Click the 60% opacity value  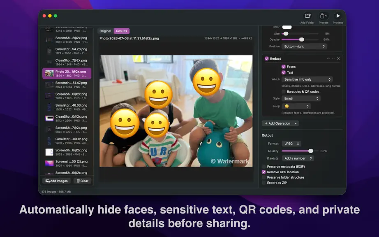point(326,39)
